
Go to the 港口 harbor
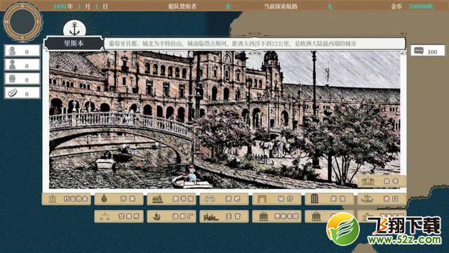click(x=382, y=199)
